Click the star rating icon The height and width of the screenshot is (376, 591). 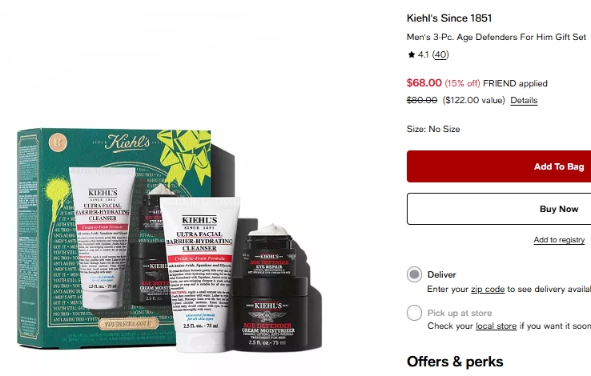pos(411,54)
